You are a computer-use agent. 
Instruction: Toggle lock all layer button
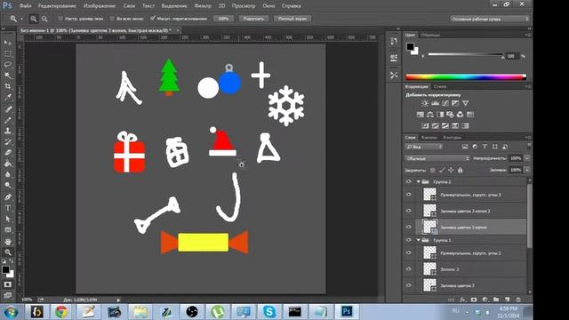(x=461, y=170)
